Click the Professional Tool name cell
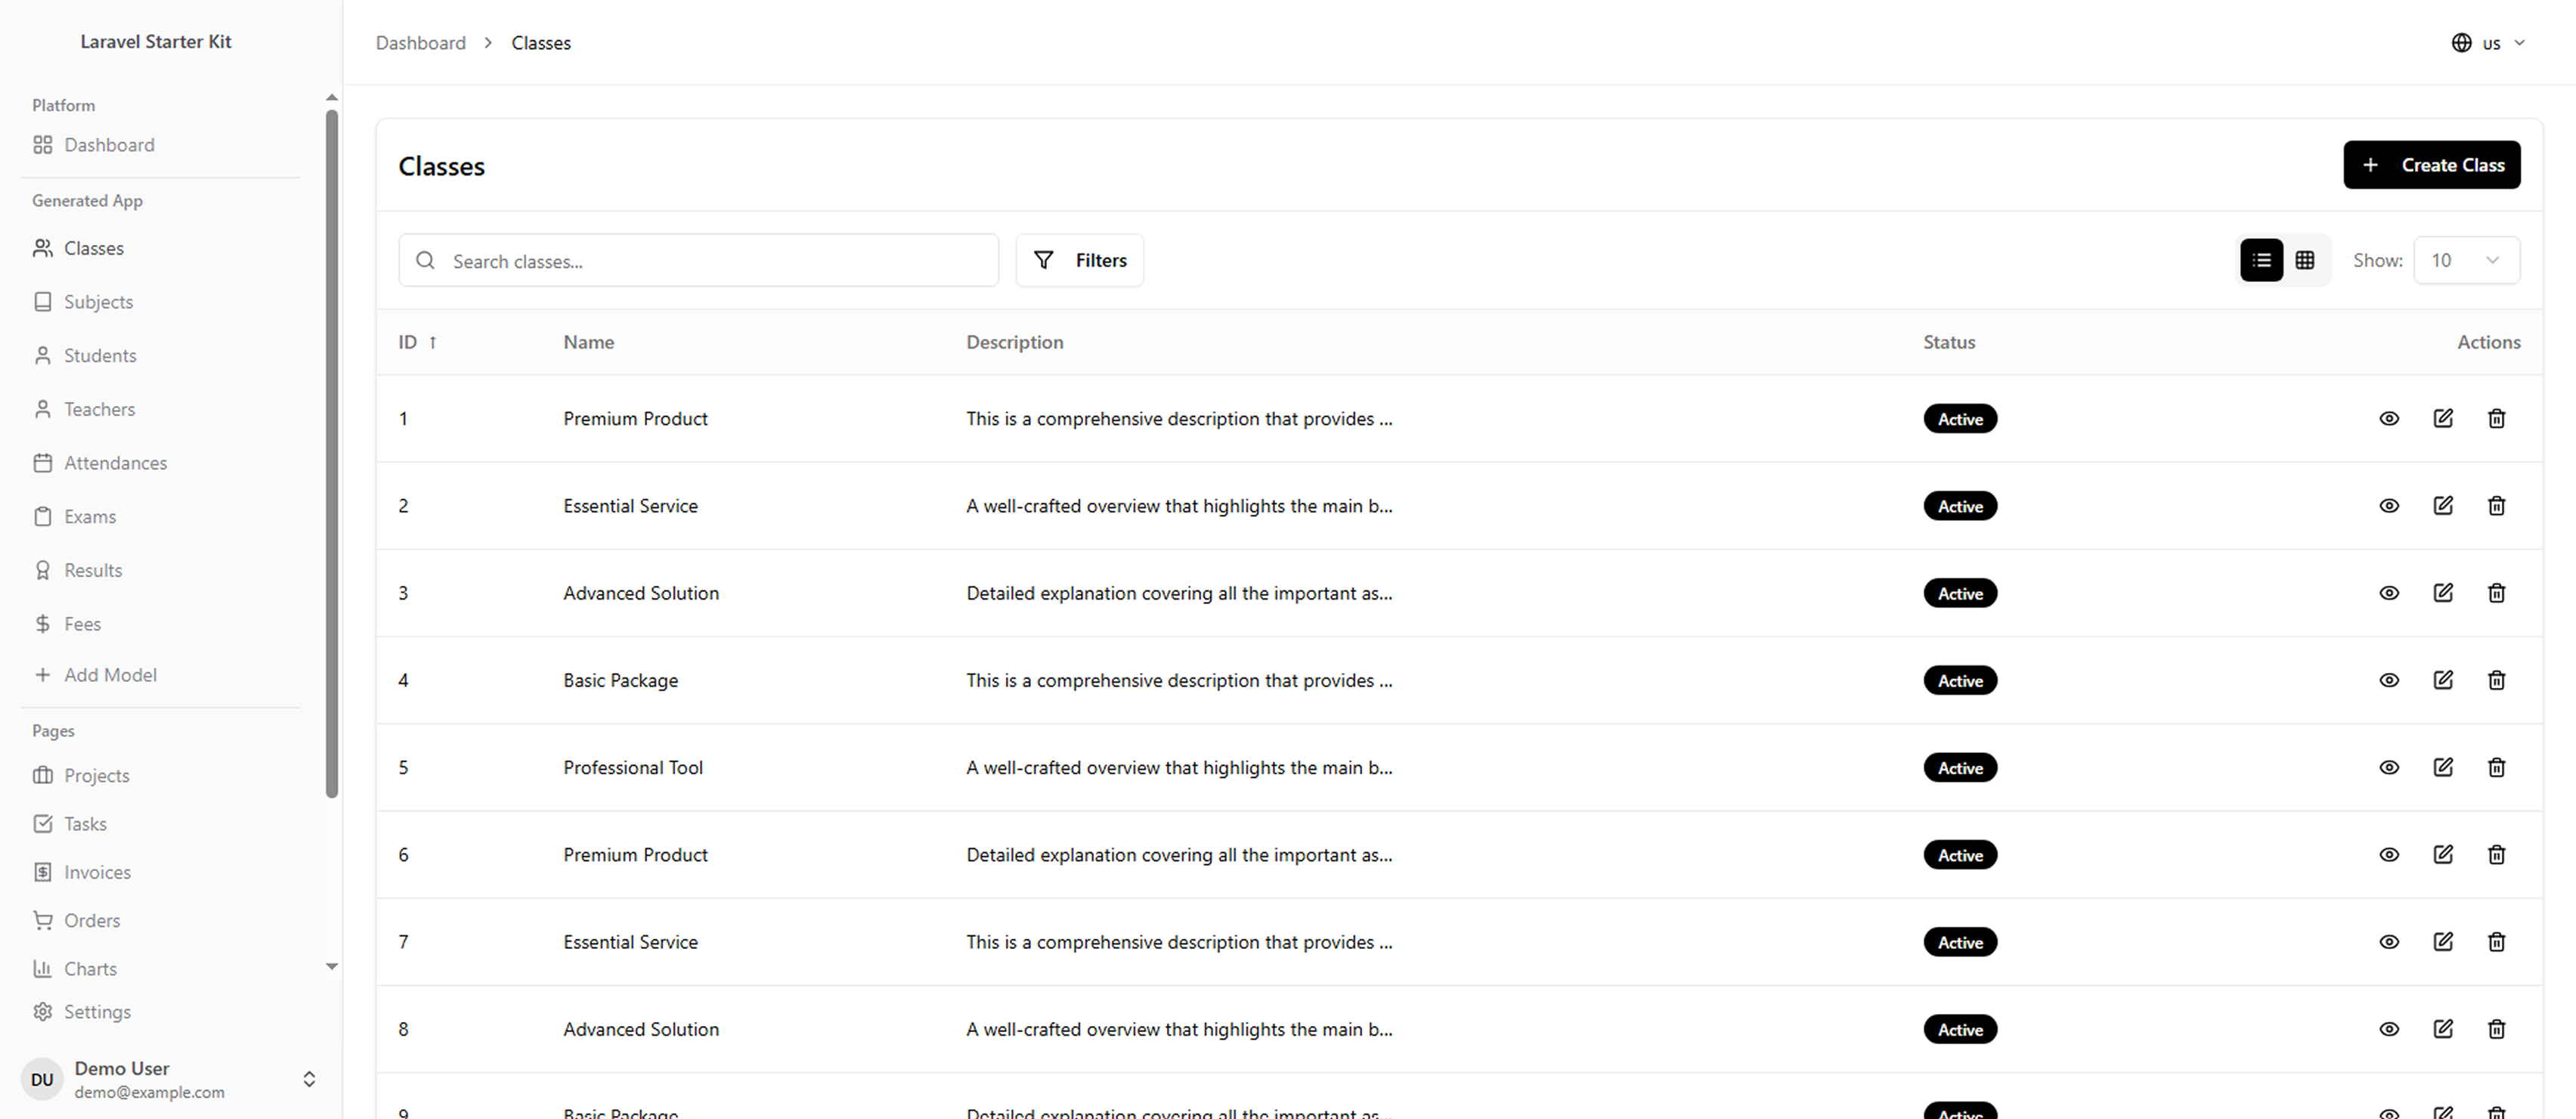This screenshot has height=1119, width=2576. (633, 768)
